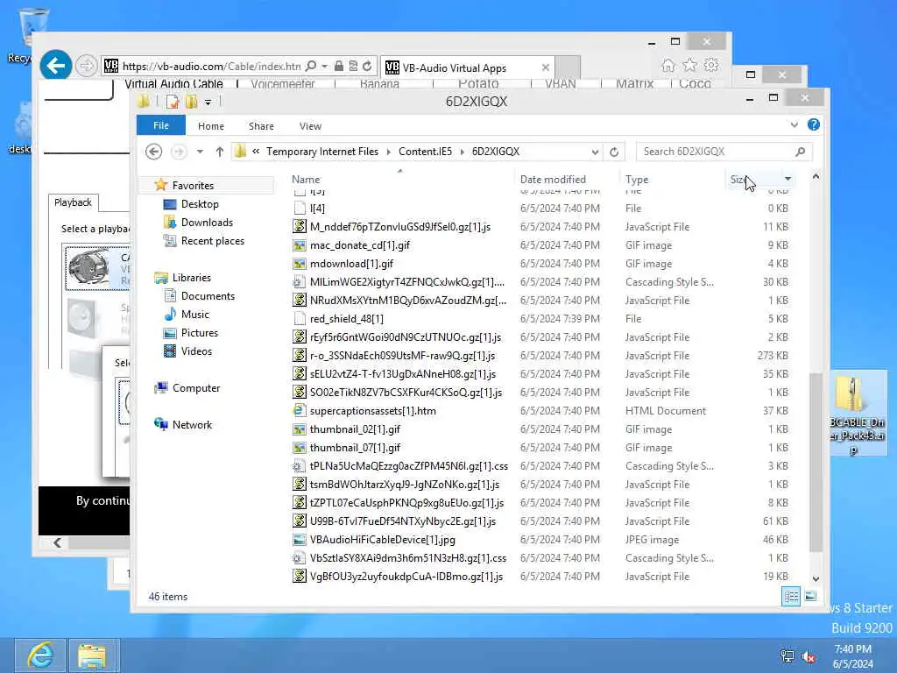Click scroll down arrow in file list
This screenshot has width=897, height=673.
point(816,578)
